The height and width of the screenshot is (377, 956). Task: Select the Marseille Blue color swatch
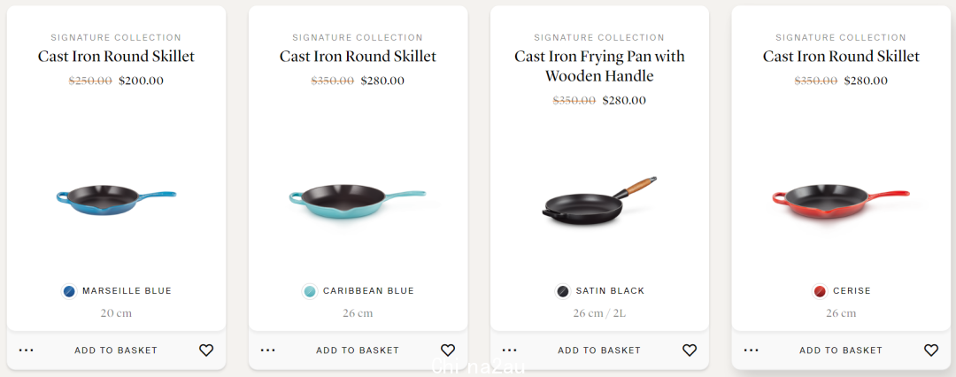(x=70, y=291)
